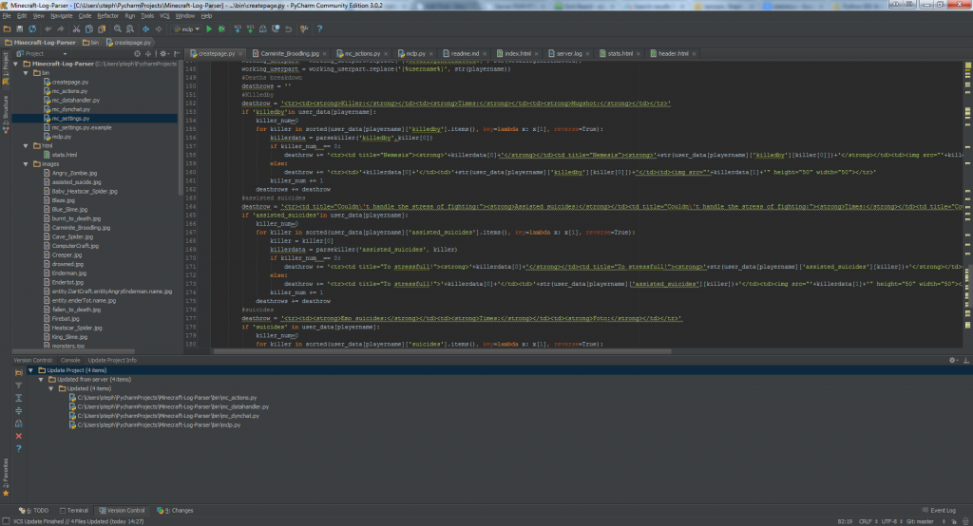Click the filter funnel icon in Version Control panel

(19, 385)
